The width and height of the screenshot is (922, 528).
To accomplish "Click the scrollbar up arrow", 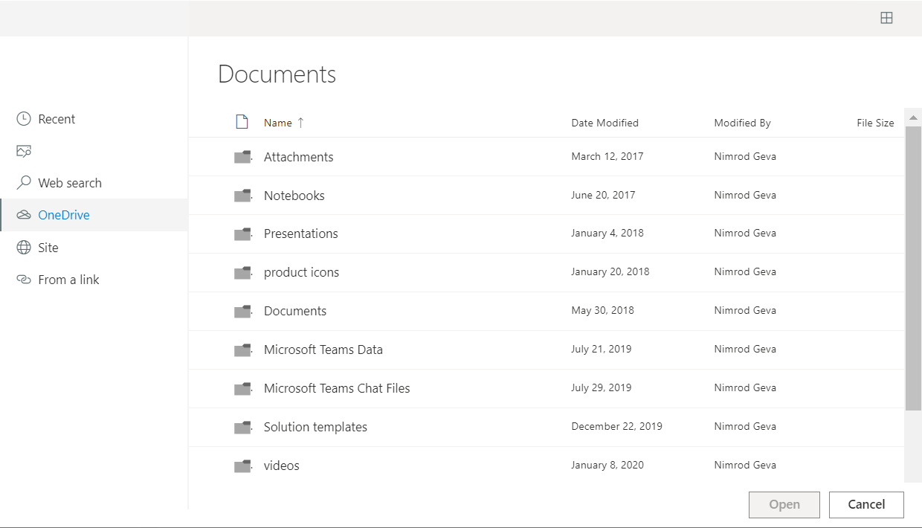I will click(913, 116).
